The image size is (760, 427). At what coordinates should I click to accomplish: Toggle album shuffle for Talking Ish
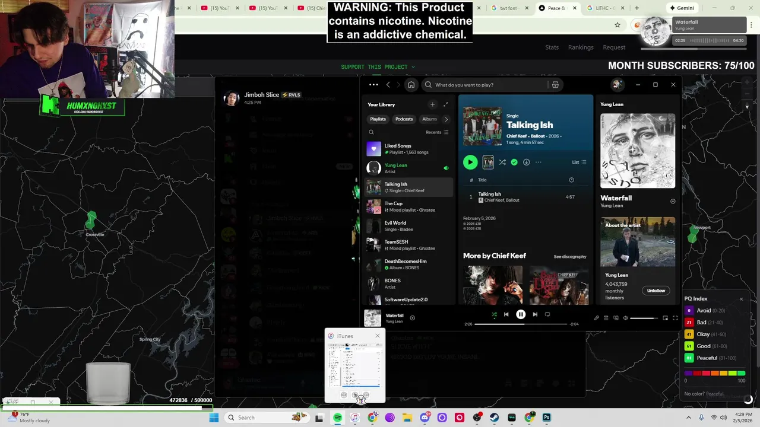pos(502,162)
